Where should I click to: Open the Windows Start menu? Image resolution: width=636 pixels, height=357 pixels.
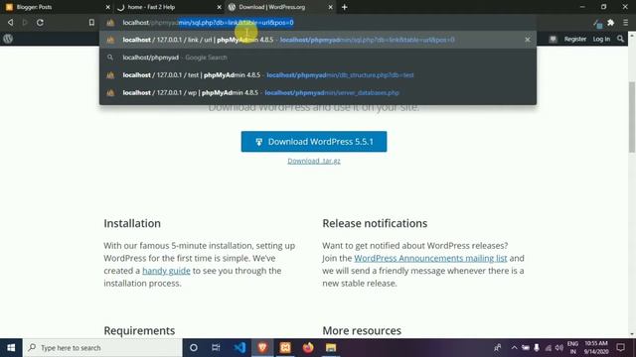pos(11,348)
